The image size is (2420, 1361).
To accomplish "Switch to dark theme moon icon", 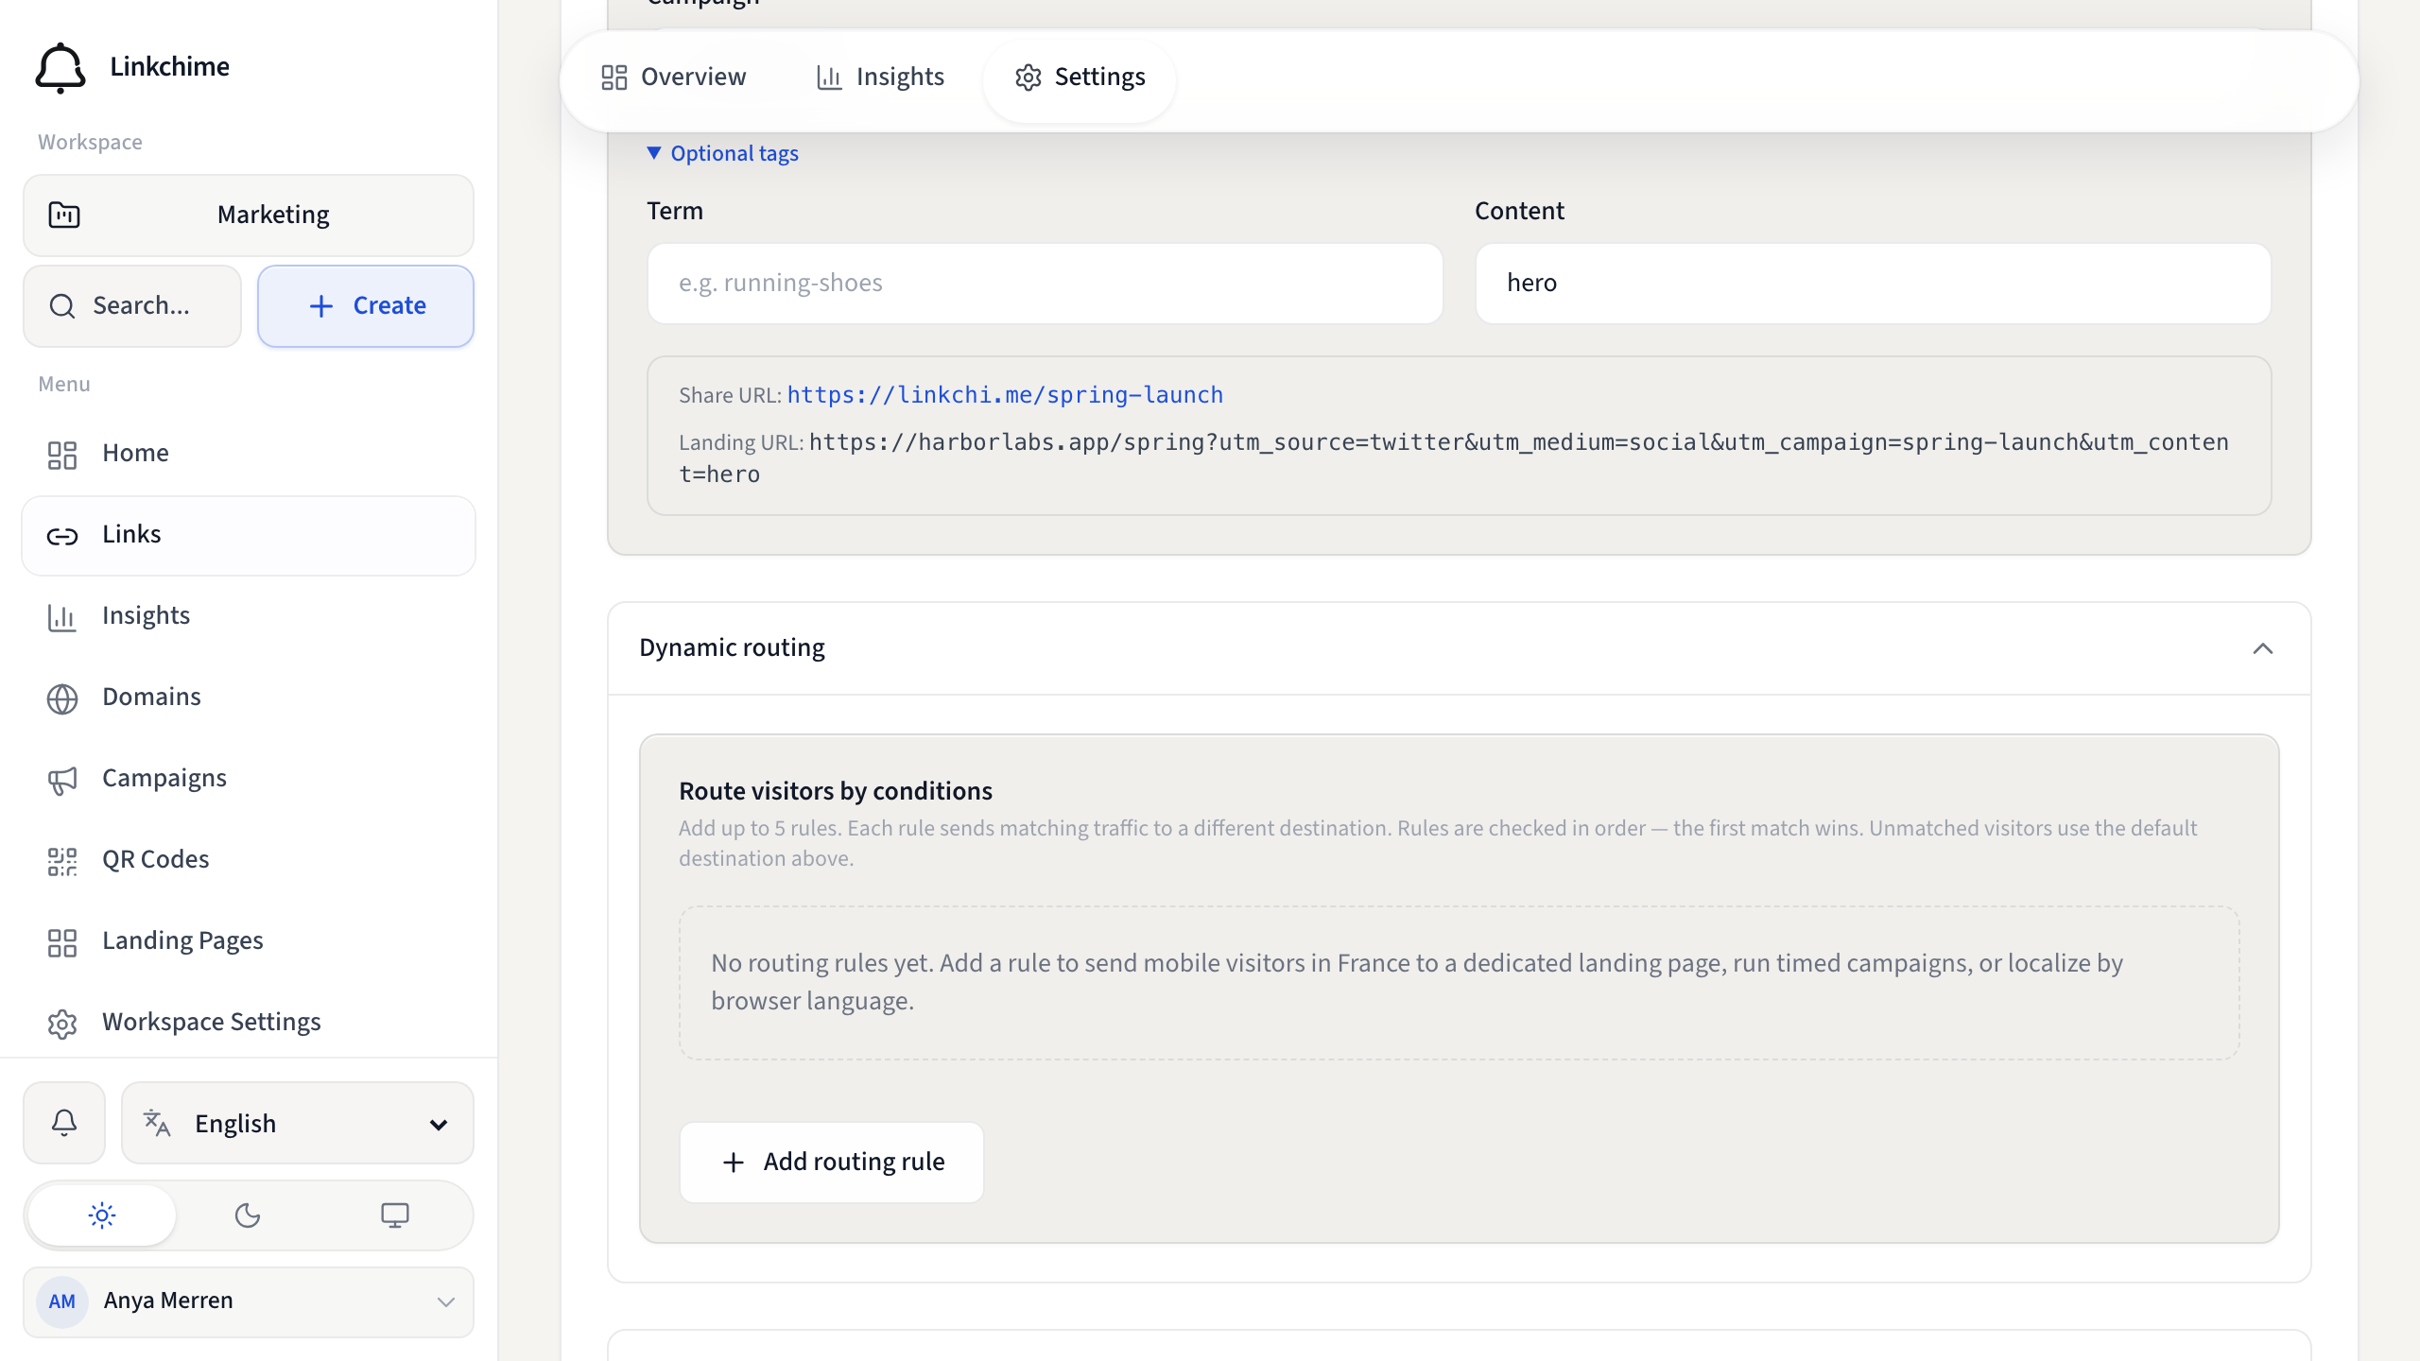I will pyautogui.click(x=248, y=1215).
